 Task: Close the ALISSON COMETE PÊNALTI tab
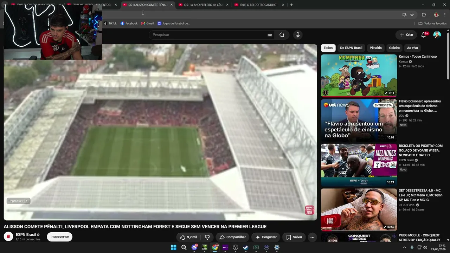(172, 5)
